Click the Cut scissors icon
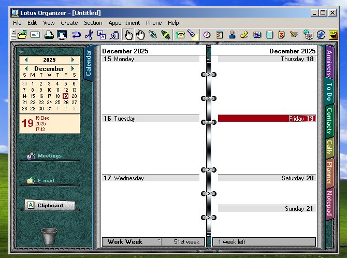347x258 pixels. pyautogui.click(x=89, y=35)
